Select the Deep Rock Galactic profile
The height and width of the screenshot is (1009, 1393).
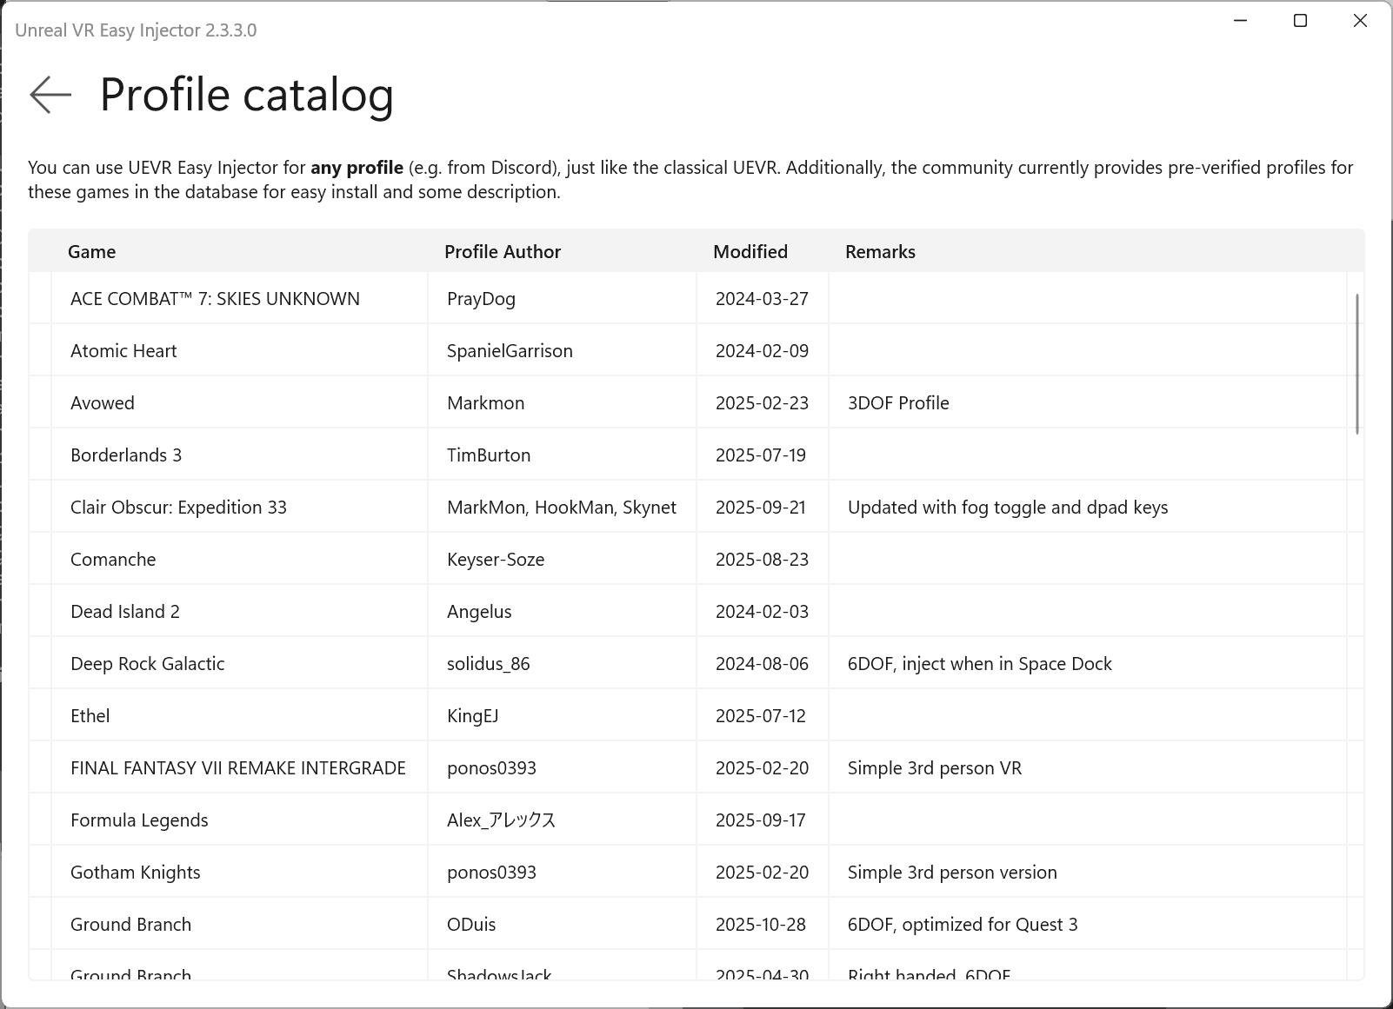click(348, 663)
